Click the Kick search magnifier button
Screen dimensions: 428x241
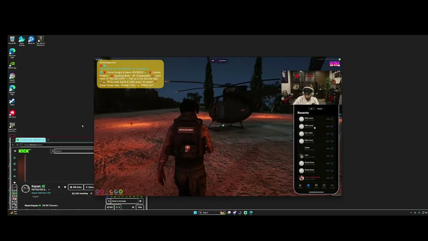[x=53, y=151]
